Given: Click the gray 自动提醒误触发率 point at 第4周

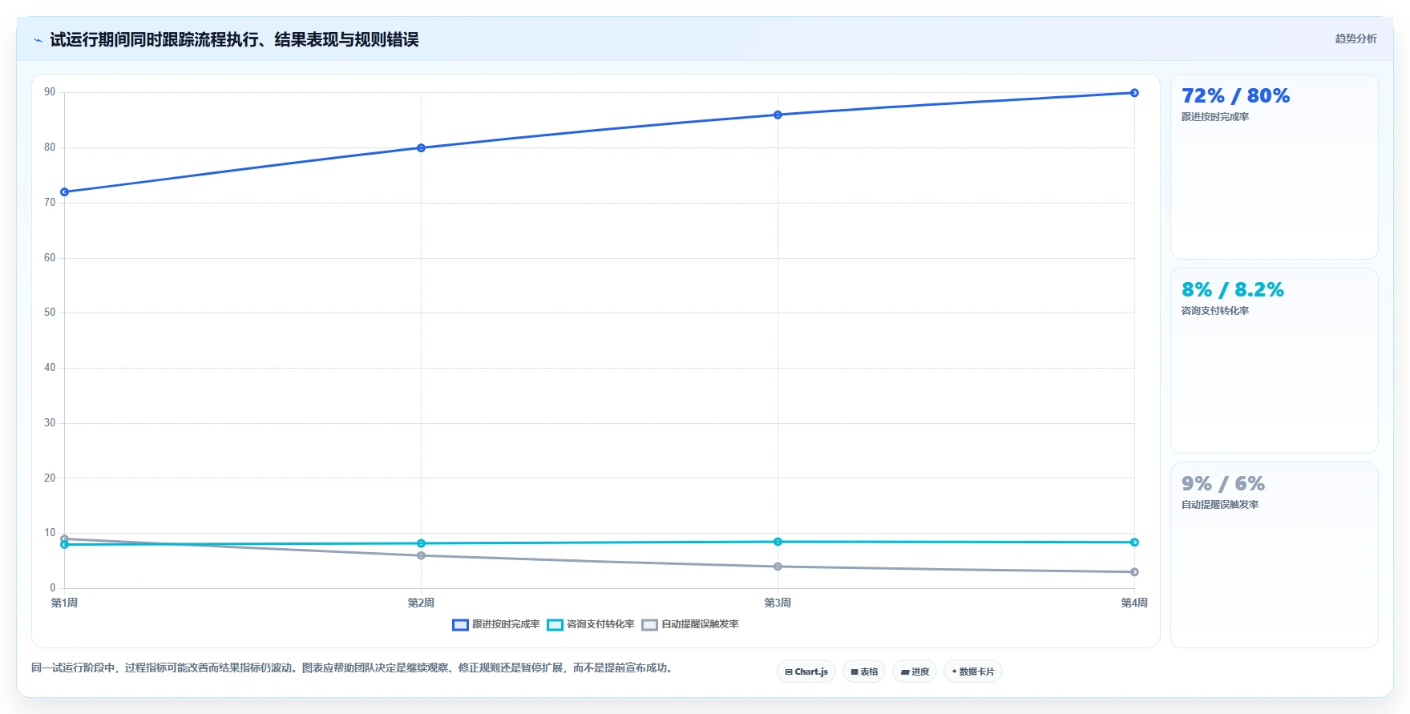Looking at the screenshot, I should (x=1134, y=572).
